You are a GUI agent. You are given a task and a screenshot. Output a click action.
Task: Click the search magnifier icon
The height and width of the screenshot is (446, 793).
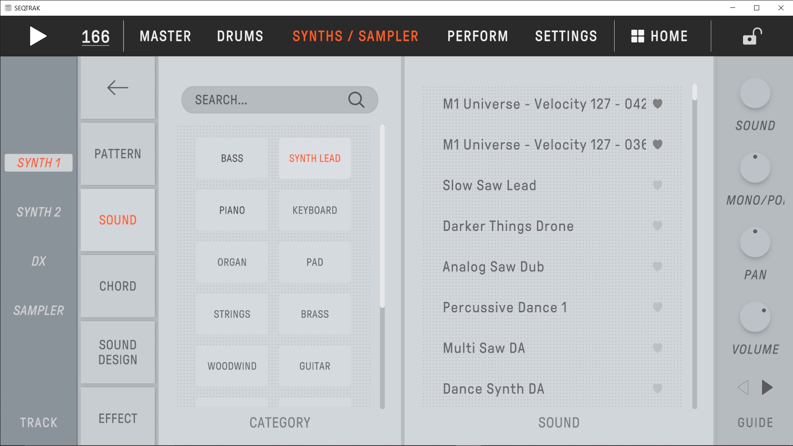356,100
